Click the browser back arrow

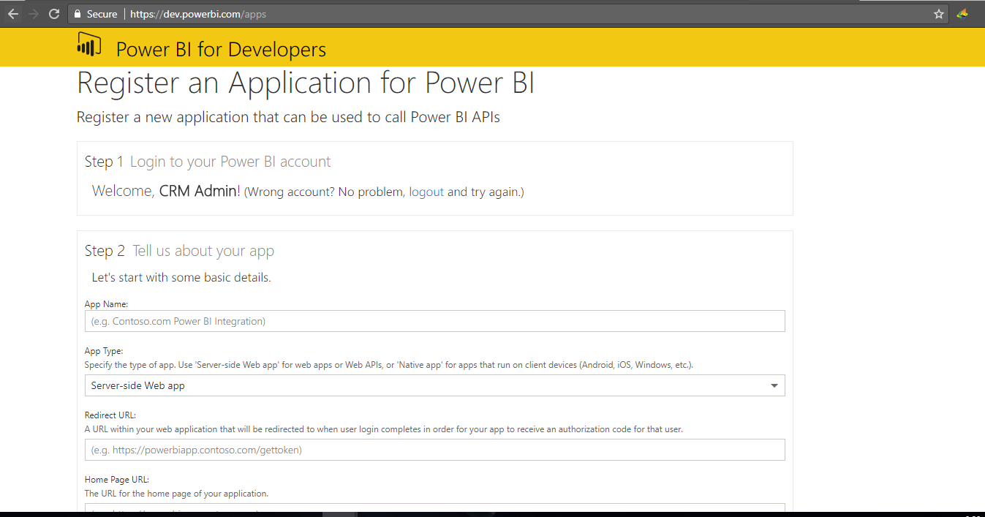coord(12,14)
